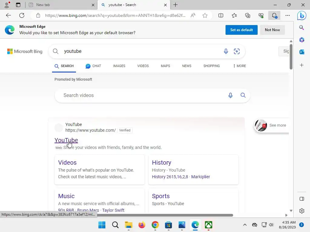This screenshot has height=232, width=310.
Task: Open Settings and more ellipsis menu
Action: (288, 15)
